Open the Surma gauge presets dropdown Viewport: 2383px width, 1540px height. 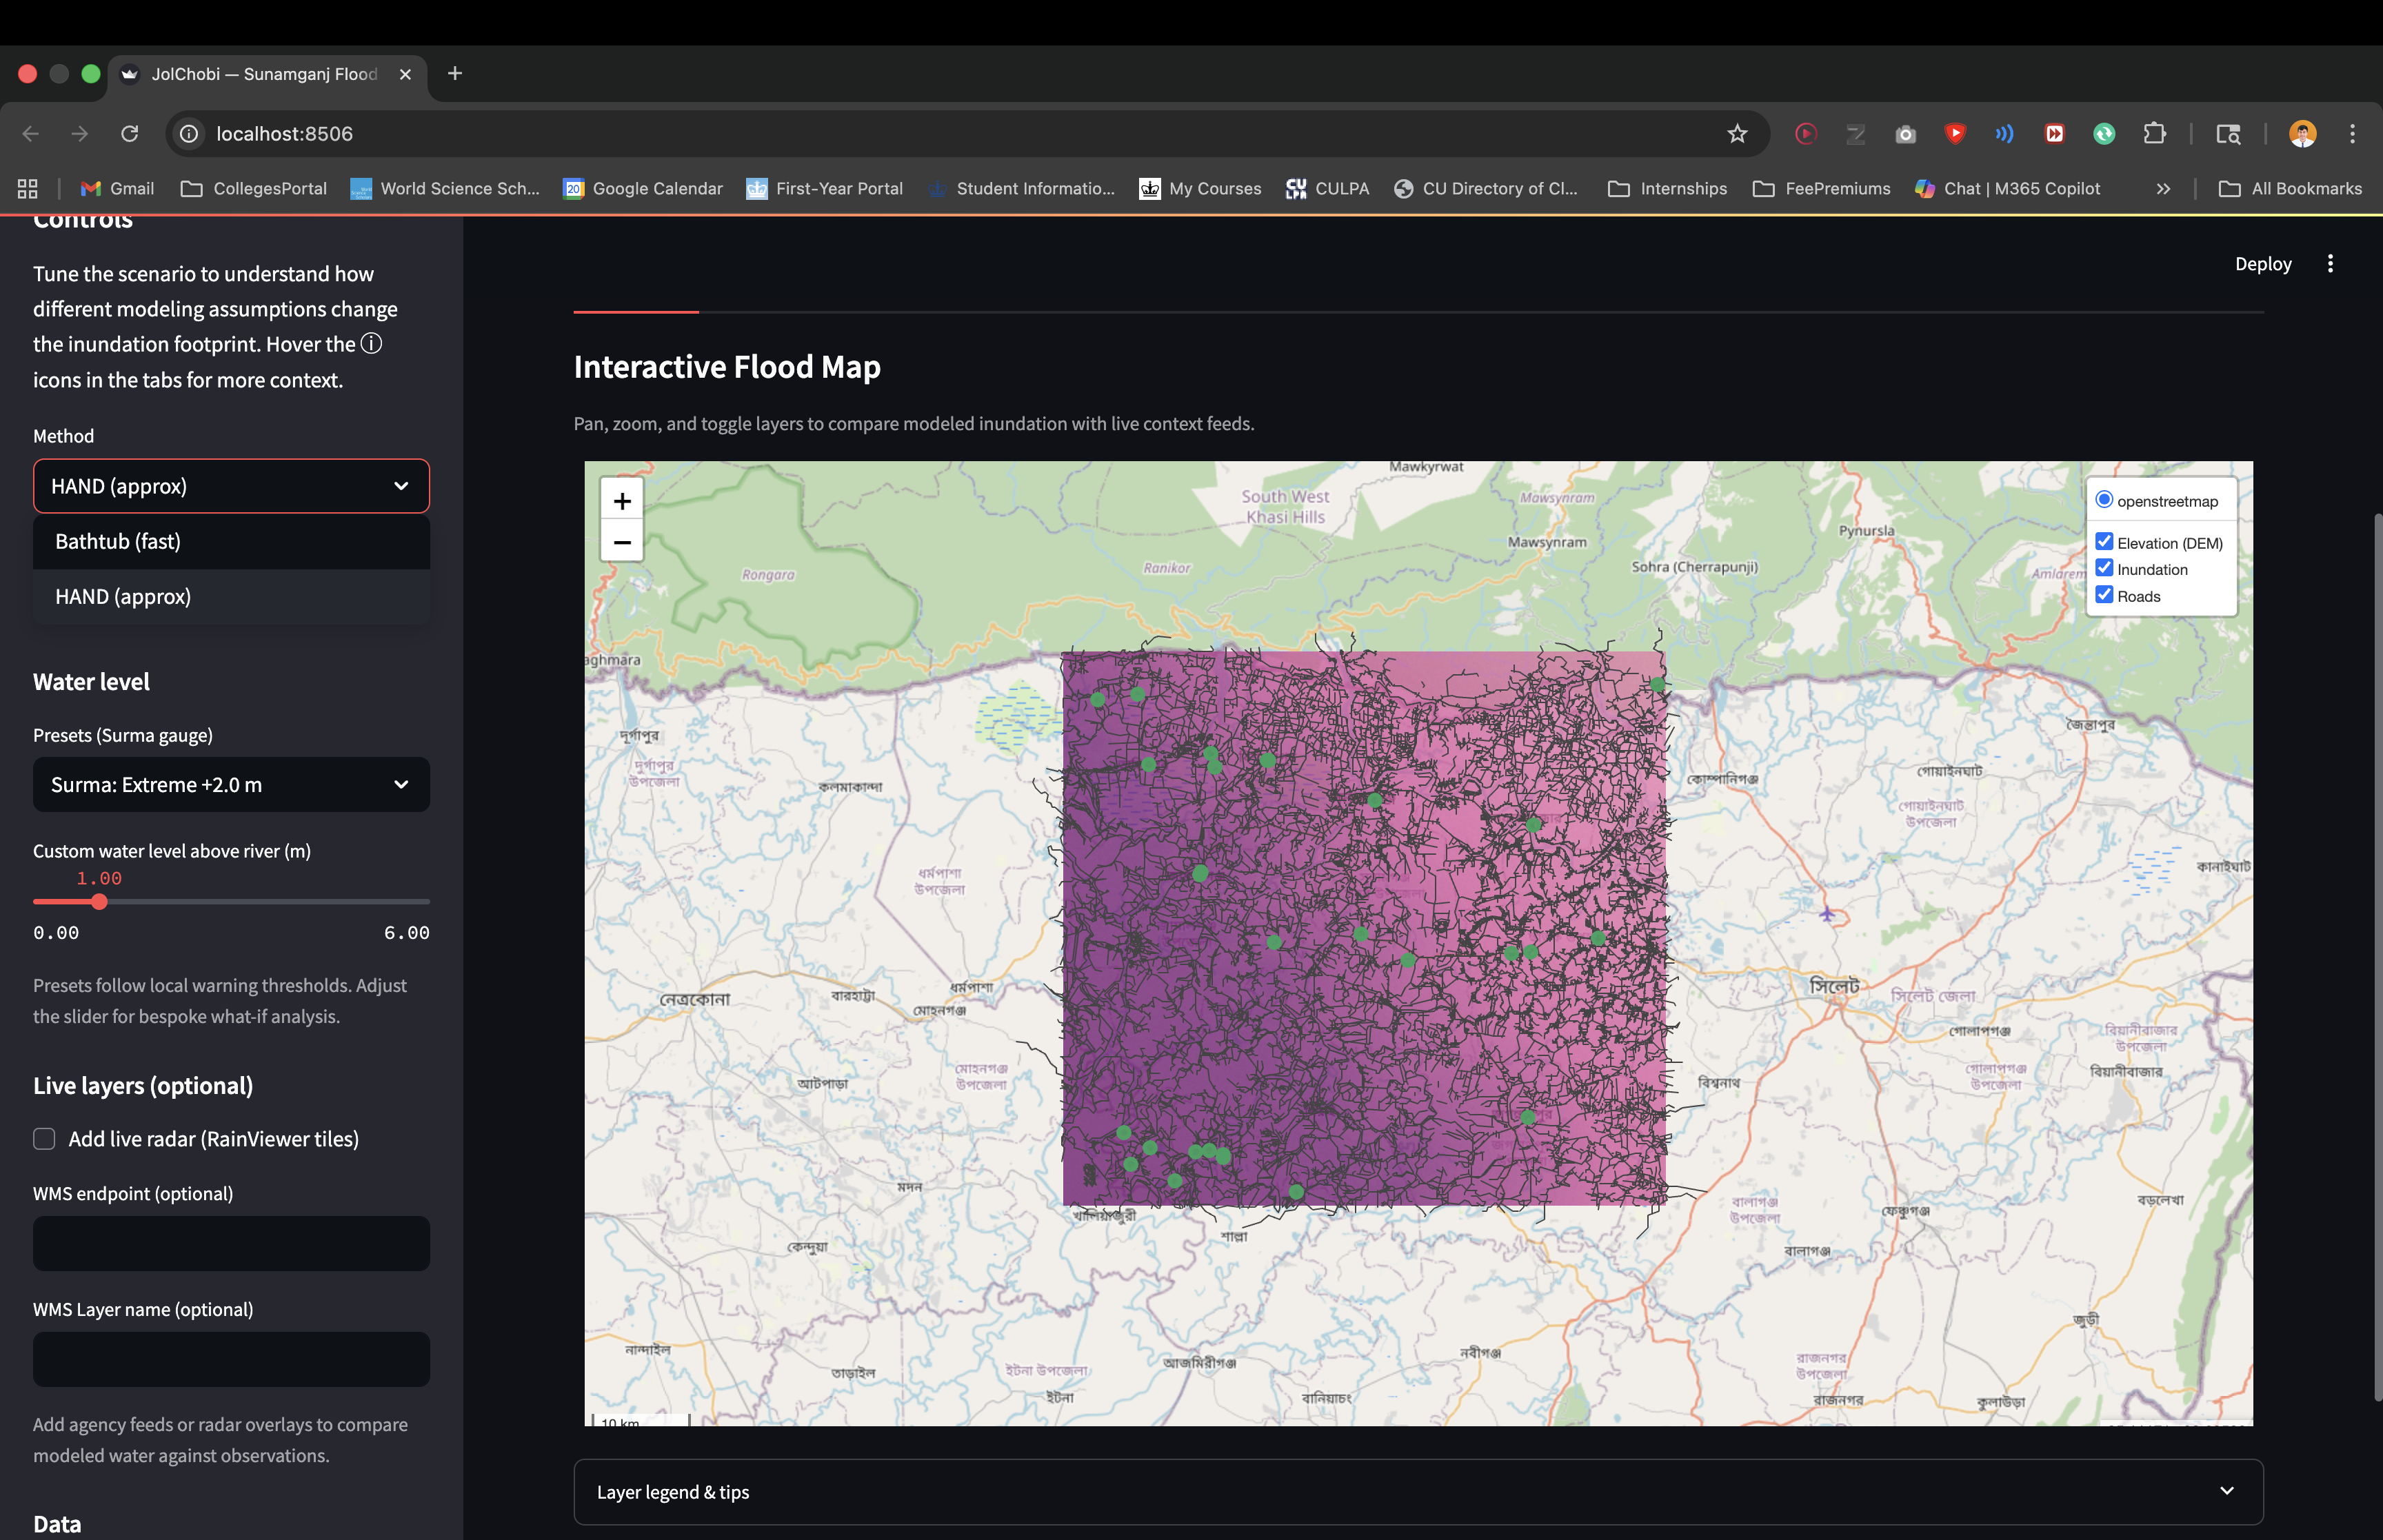pos(231,785)
